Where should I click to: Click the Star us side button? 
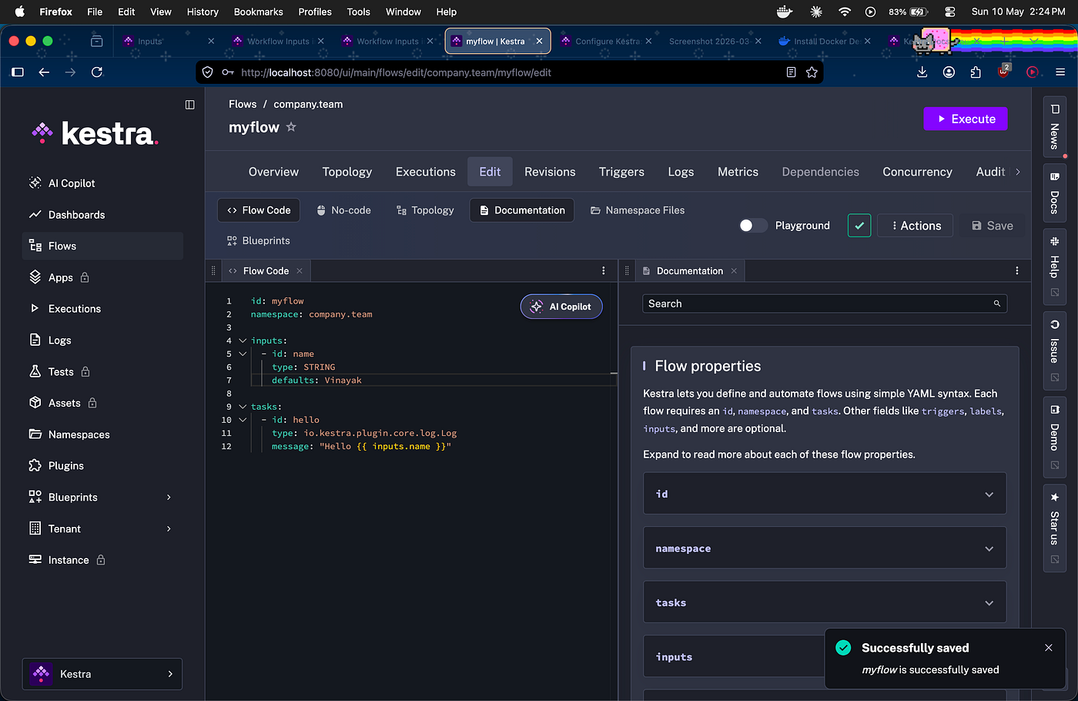point(1054,528)
